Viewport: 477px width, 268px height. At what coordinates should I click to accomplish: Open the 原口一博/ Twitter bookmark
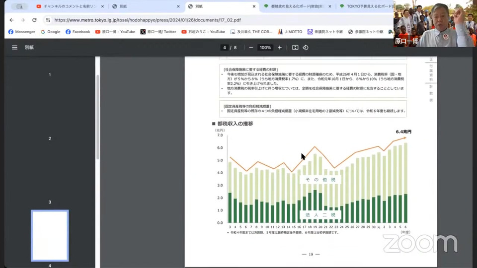158,32
